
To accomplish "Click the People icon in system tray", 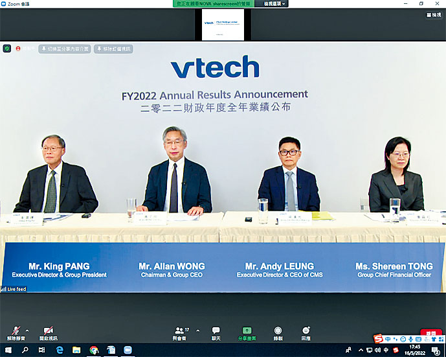I will pos(348,350).
